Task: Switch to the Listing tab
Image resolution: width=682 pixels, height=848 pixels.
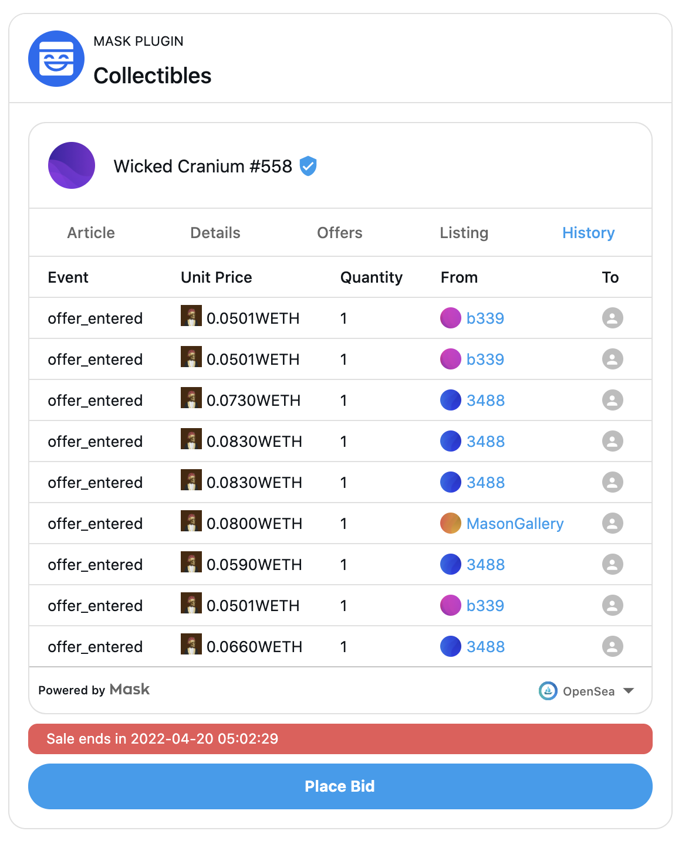Action: click(x=464, y=233)
